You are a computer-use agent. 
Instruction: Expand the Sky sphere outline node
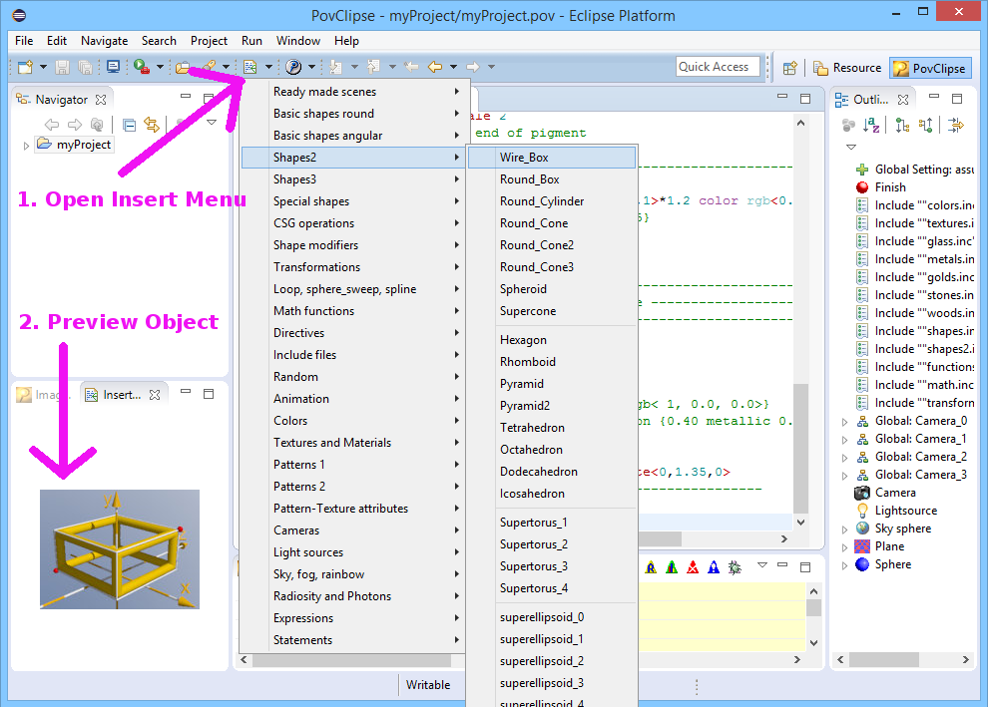click(845, 530)
